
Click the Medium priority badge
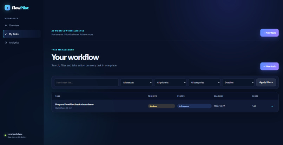pos(162,106)
